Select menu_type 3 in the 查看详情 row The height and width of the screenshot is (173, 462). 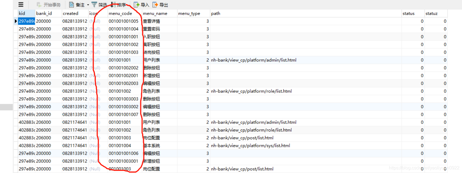click(x=193, y=21)
